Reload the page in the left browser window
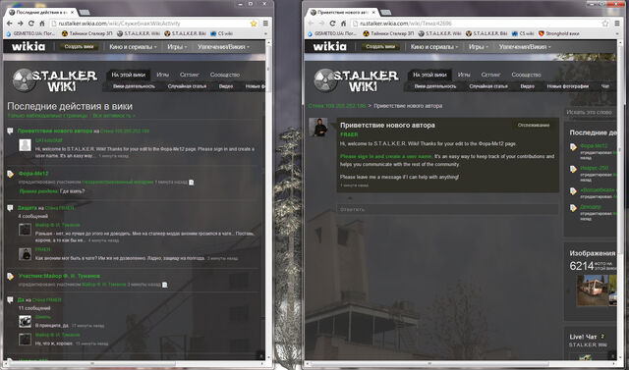Screen dimensions: 629x370 click(30, 24)
